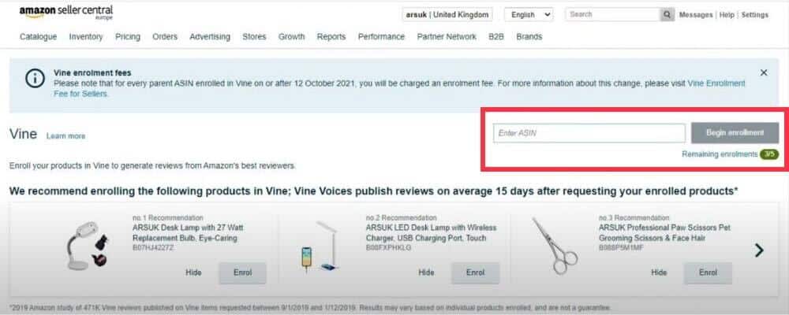The width and height of the screenshot is (789, 315).
Task: Open the Performance menu
Action: click(x=381, y=37)
